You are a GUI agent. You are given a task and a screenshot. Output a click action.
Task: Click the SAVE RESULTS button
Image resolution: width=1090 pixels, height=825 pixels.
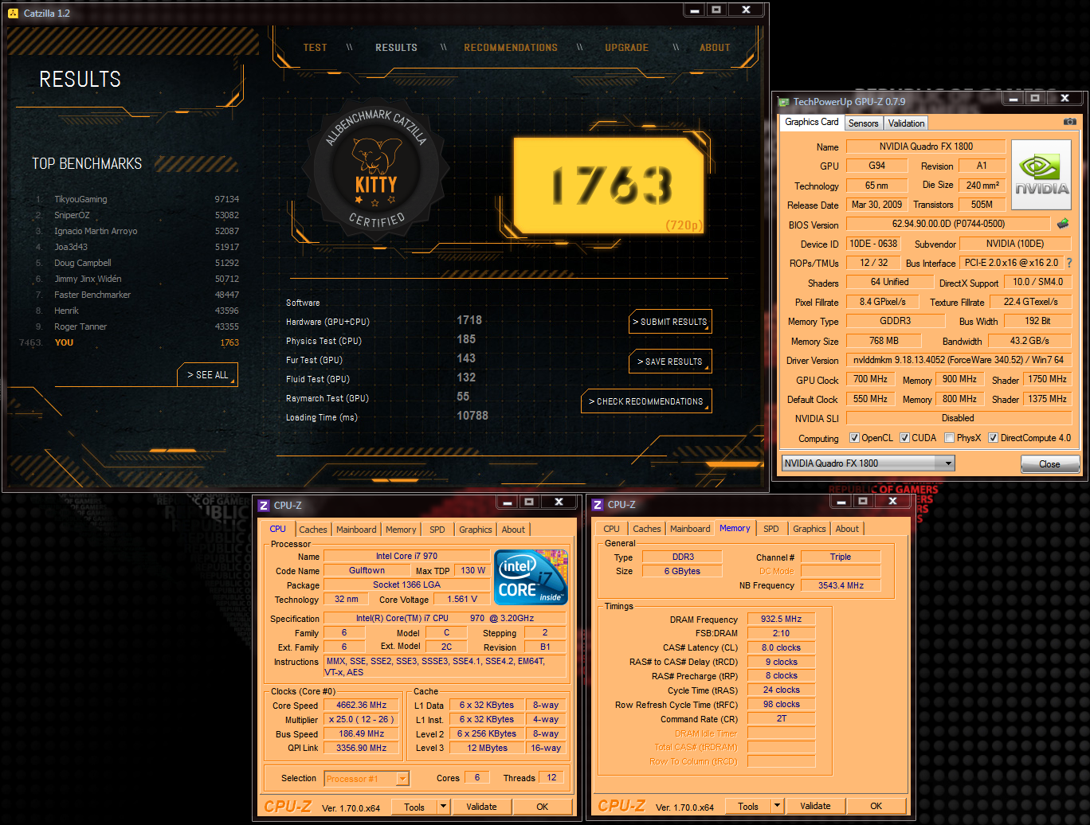(x=670, y=362)
